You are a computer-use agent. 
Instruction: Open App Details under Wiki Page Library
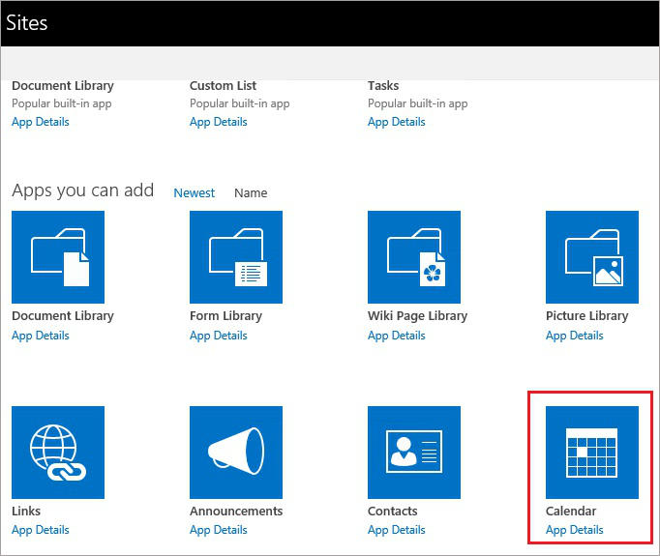(x=397, y=336)
